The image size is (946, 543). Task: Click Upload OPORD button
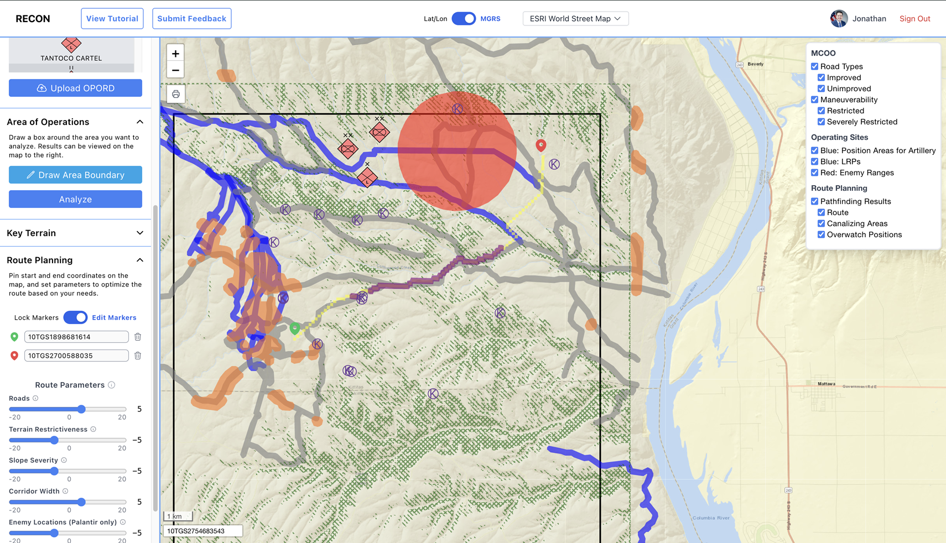(x=75, y=88)
